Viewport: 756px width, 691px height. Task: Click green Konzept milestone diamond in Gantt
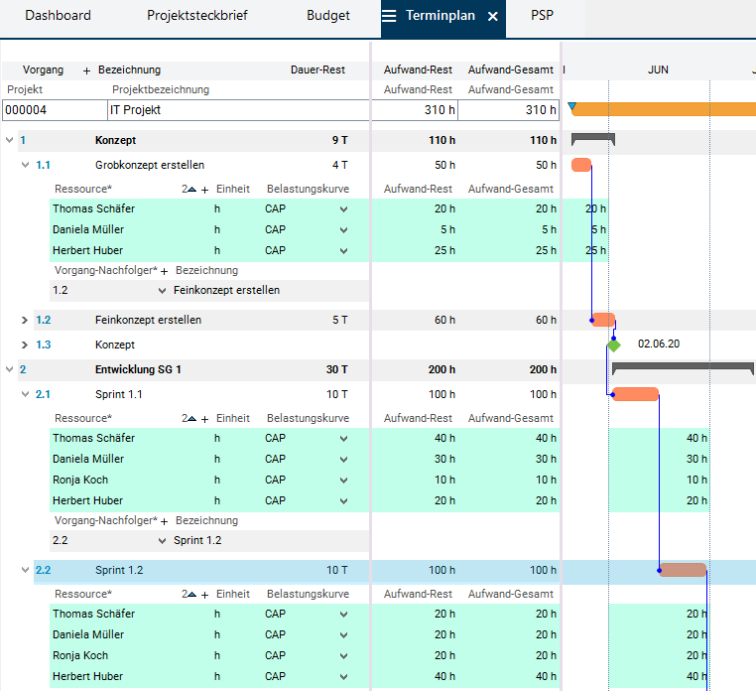(x=614, y=345)
